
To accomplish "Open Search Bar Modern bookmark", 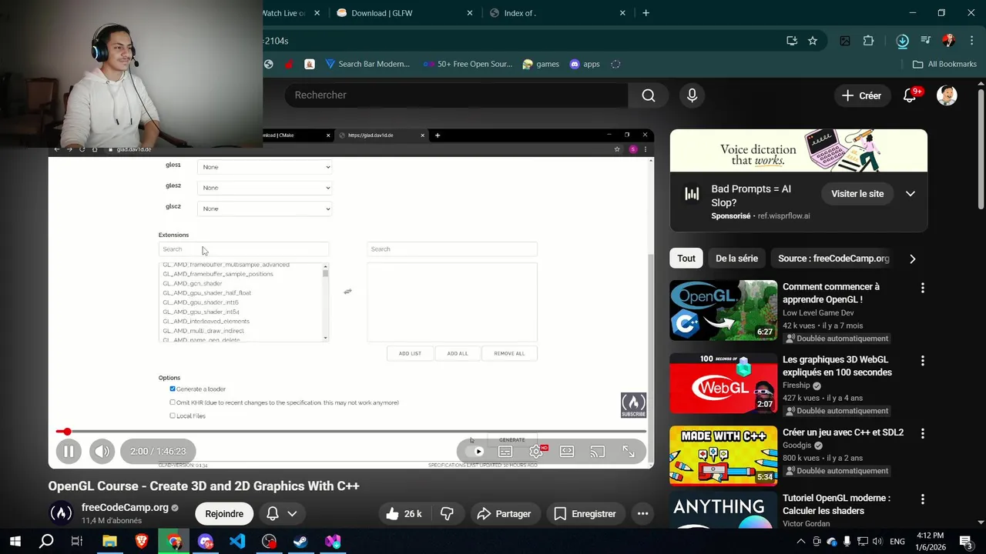I will (x=367, y=65).
